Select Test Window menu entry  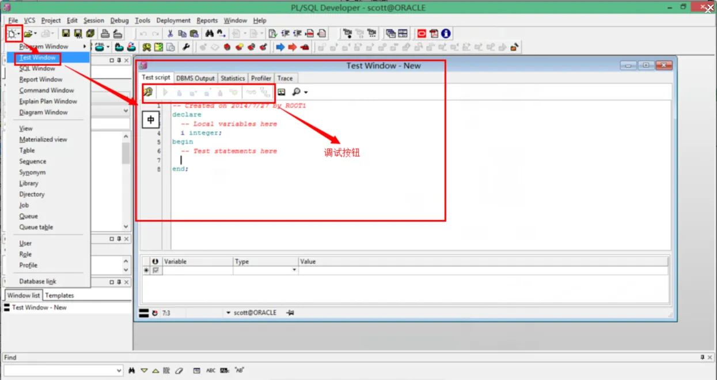[37, 58]
